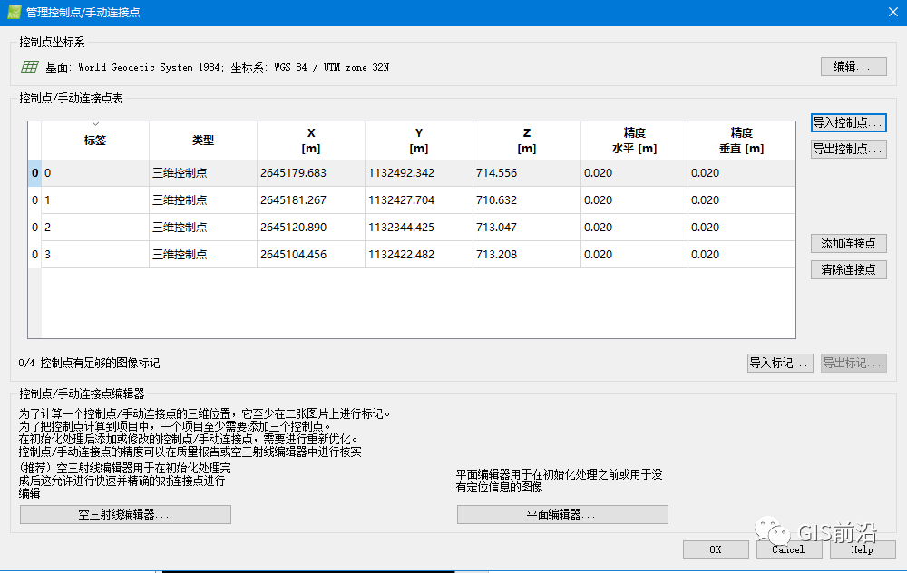The height and width of the screenshot is (573, 907).
Task: Click Z value 713.208
Action: (526, 255)
